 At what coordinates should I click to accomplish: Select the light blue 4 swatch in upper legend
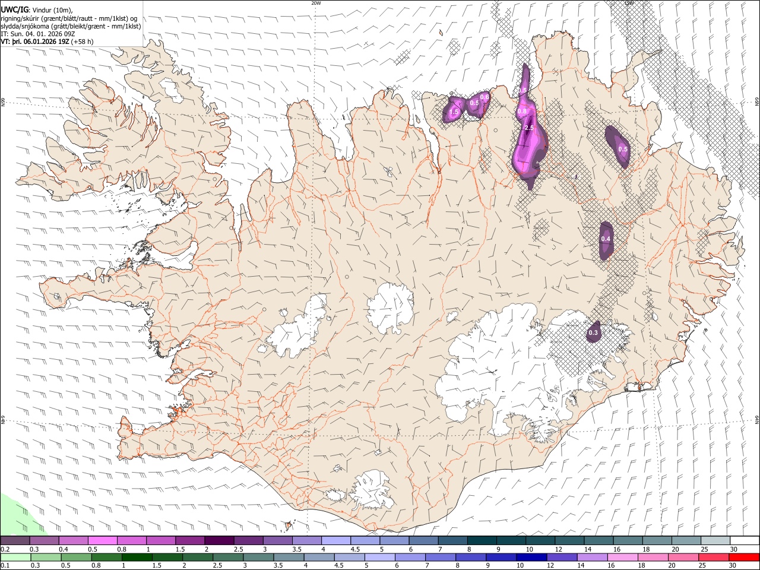[x=335, y=540]
